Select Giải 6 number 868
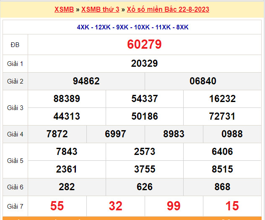Screen dimensions: 265x220 pyautogui.click(x=222, y=187)
